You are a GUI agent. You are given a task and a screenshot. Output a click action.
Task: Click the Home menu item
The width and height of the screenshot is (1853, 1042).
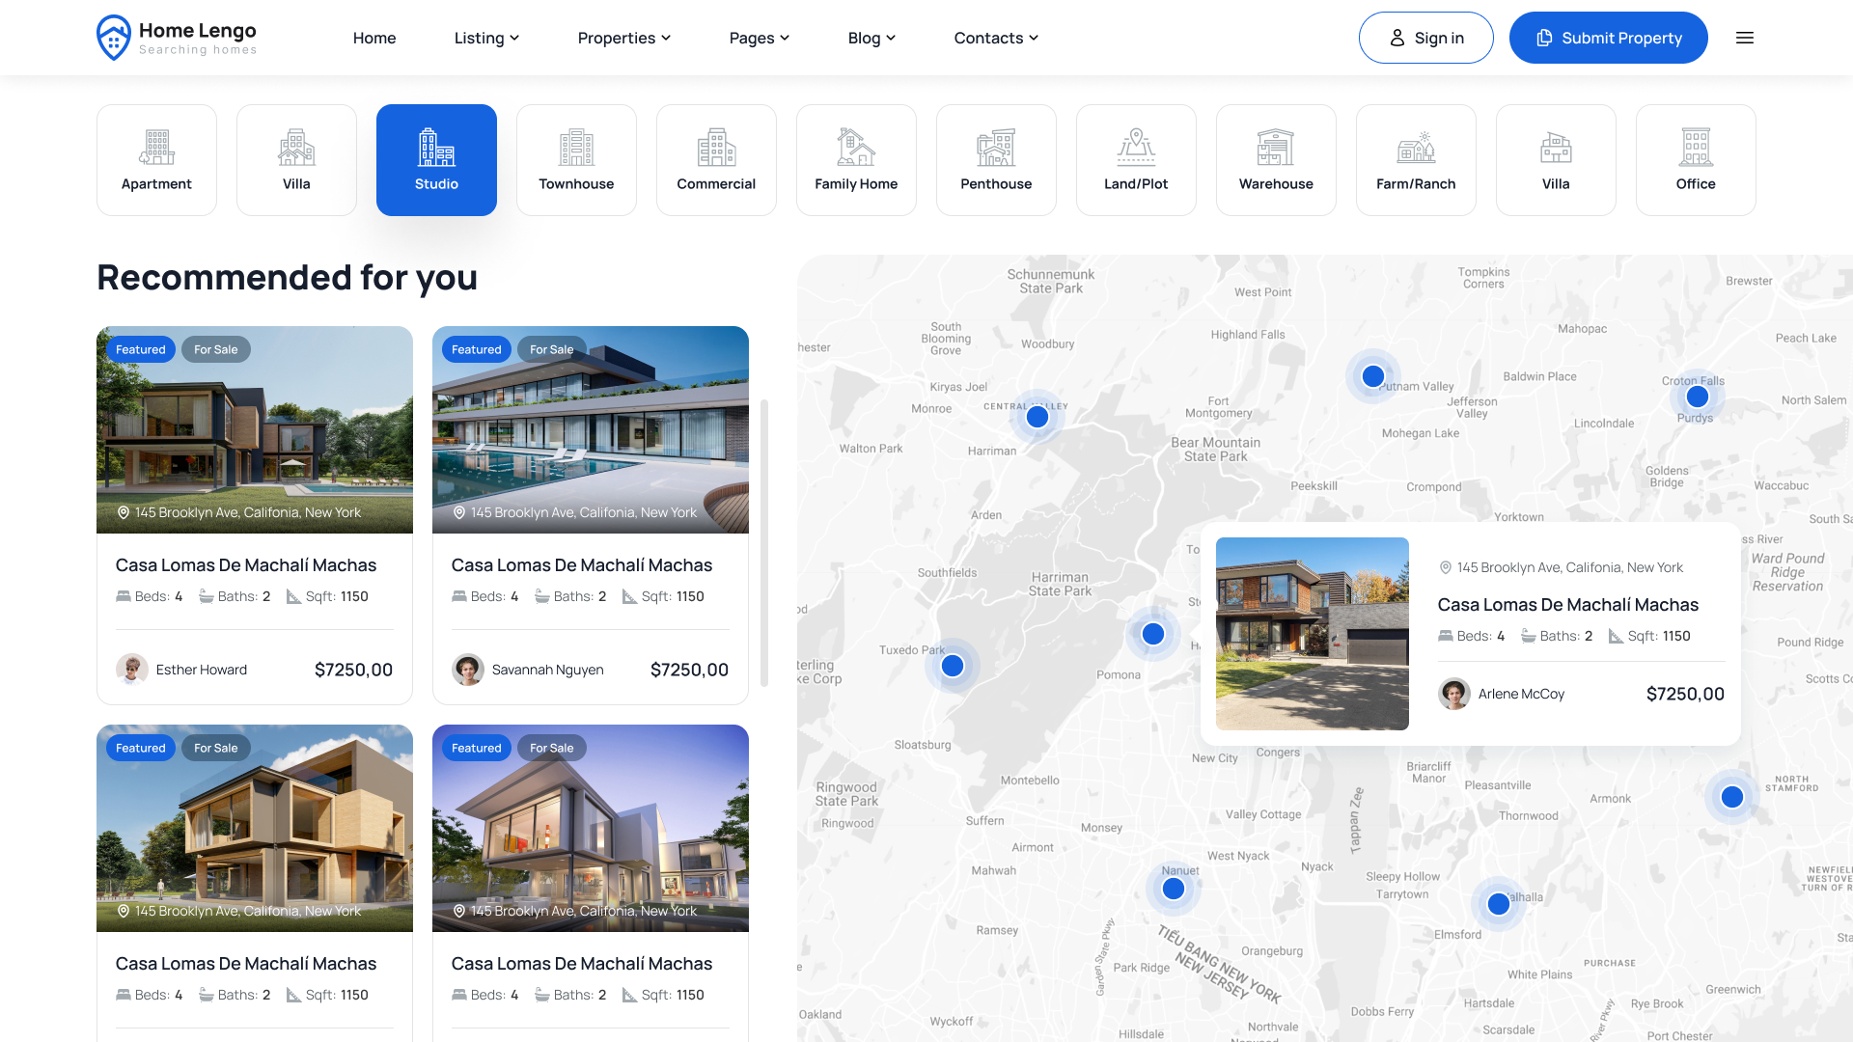[x=374, y=38]
